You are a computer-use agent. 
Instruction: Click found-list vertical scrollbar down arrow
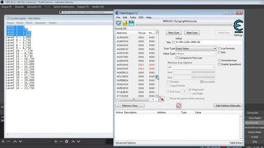(x=157, y=96)
